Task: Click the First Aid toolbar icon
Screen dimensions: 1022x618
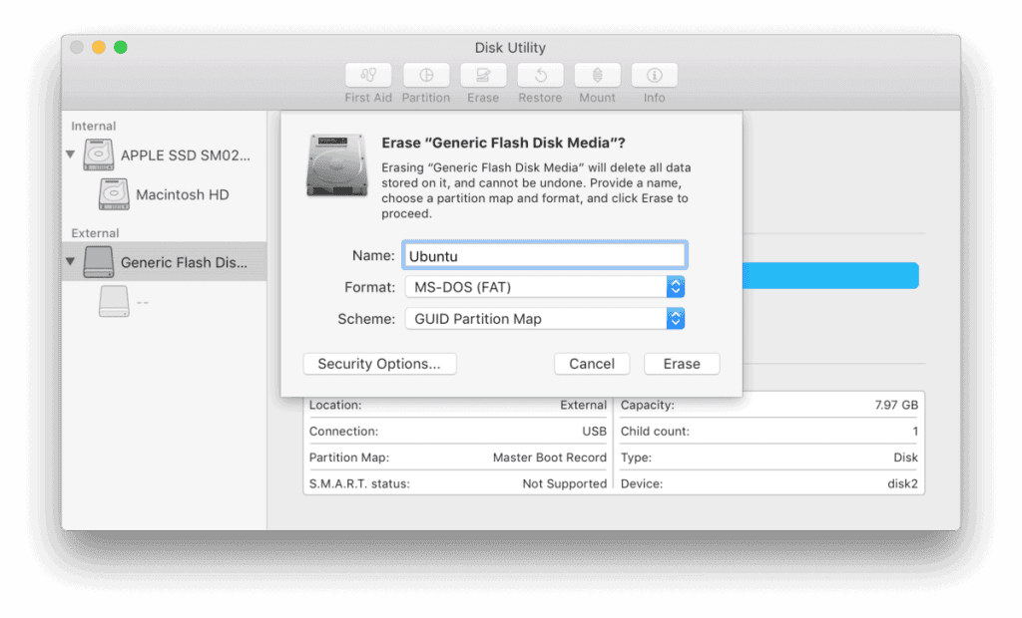Action: tap(368, 76)
